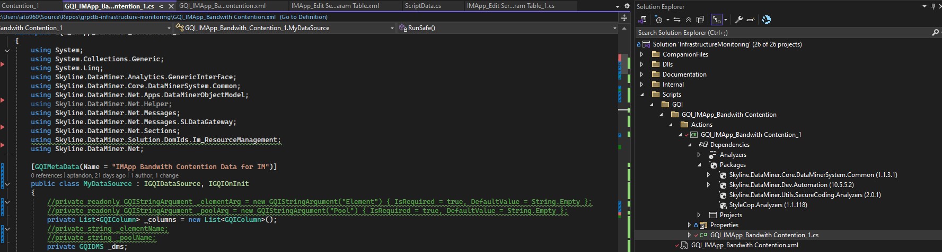Collapse the Dependencies node
The height and width of the screenshot is (252, 942).
[x=690, y=145]
